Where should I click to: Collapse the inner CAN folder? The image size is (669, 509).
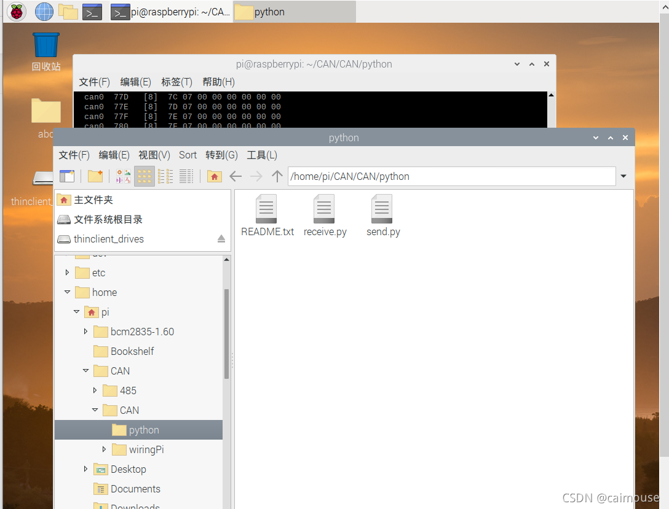coord(95,410)
